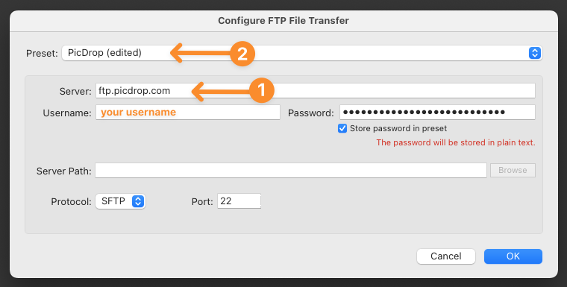
Task: Click the Configure FTP File Transfer title bar
Action: [x=283, y=21]
